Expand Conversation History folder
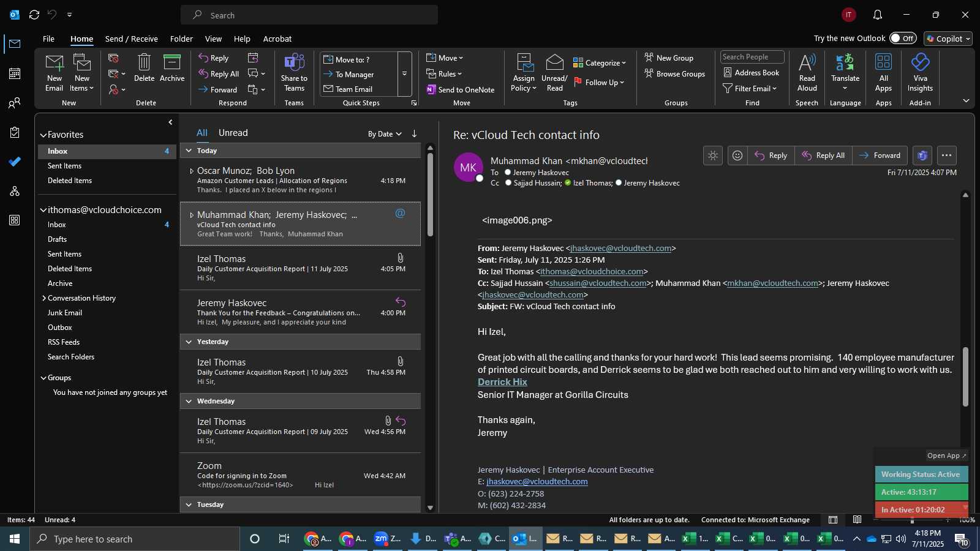The width and height of the screenshot is (980, 551). [x=44, y=298]
